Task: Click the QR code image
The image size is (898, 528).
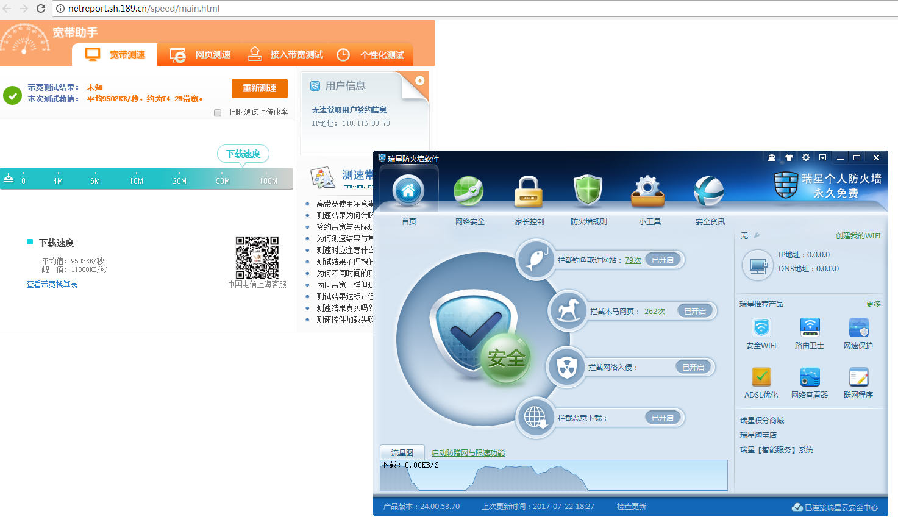Action: [257, 257]
